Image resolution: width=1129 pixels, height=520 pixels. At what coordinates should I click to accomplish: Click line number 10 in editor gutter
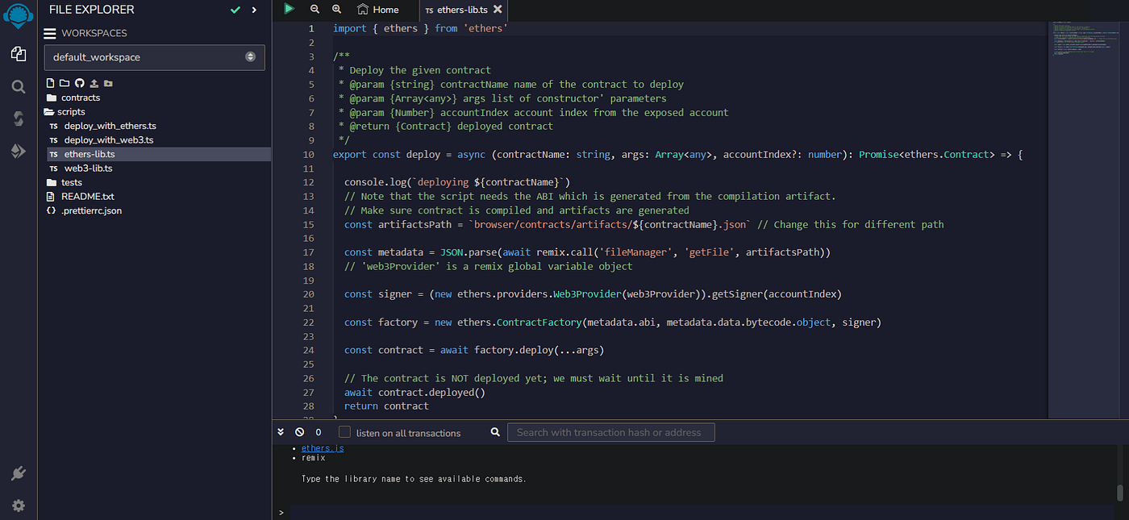[x=309, y=154]
